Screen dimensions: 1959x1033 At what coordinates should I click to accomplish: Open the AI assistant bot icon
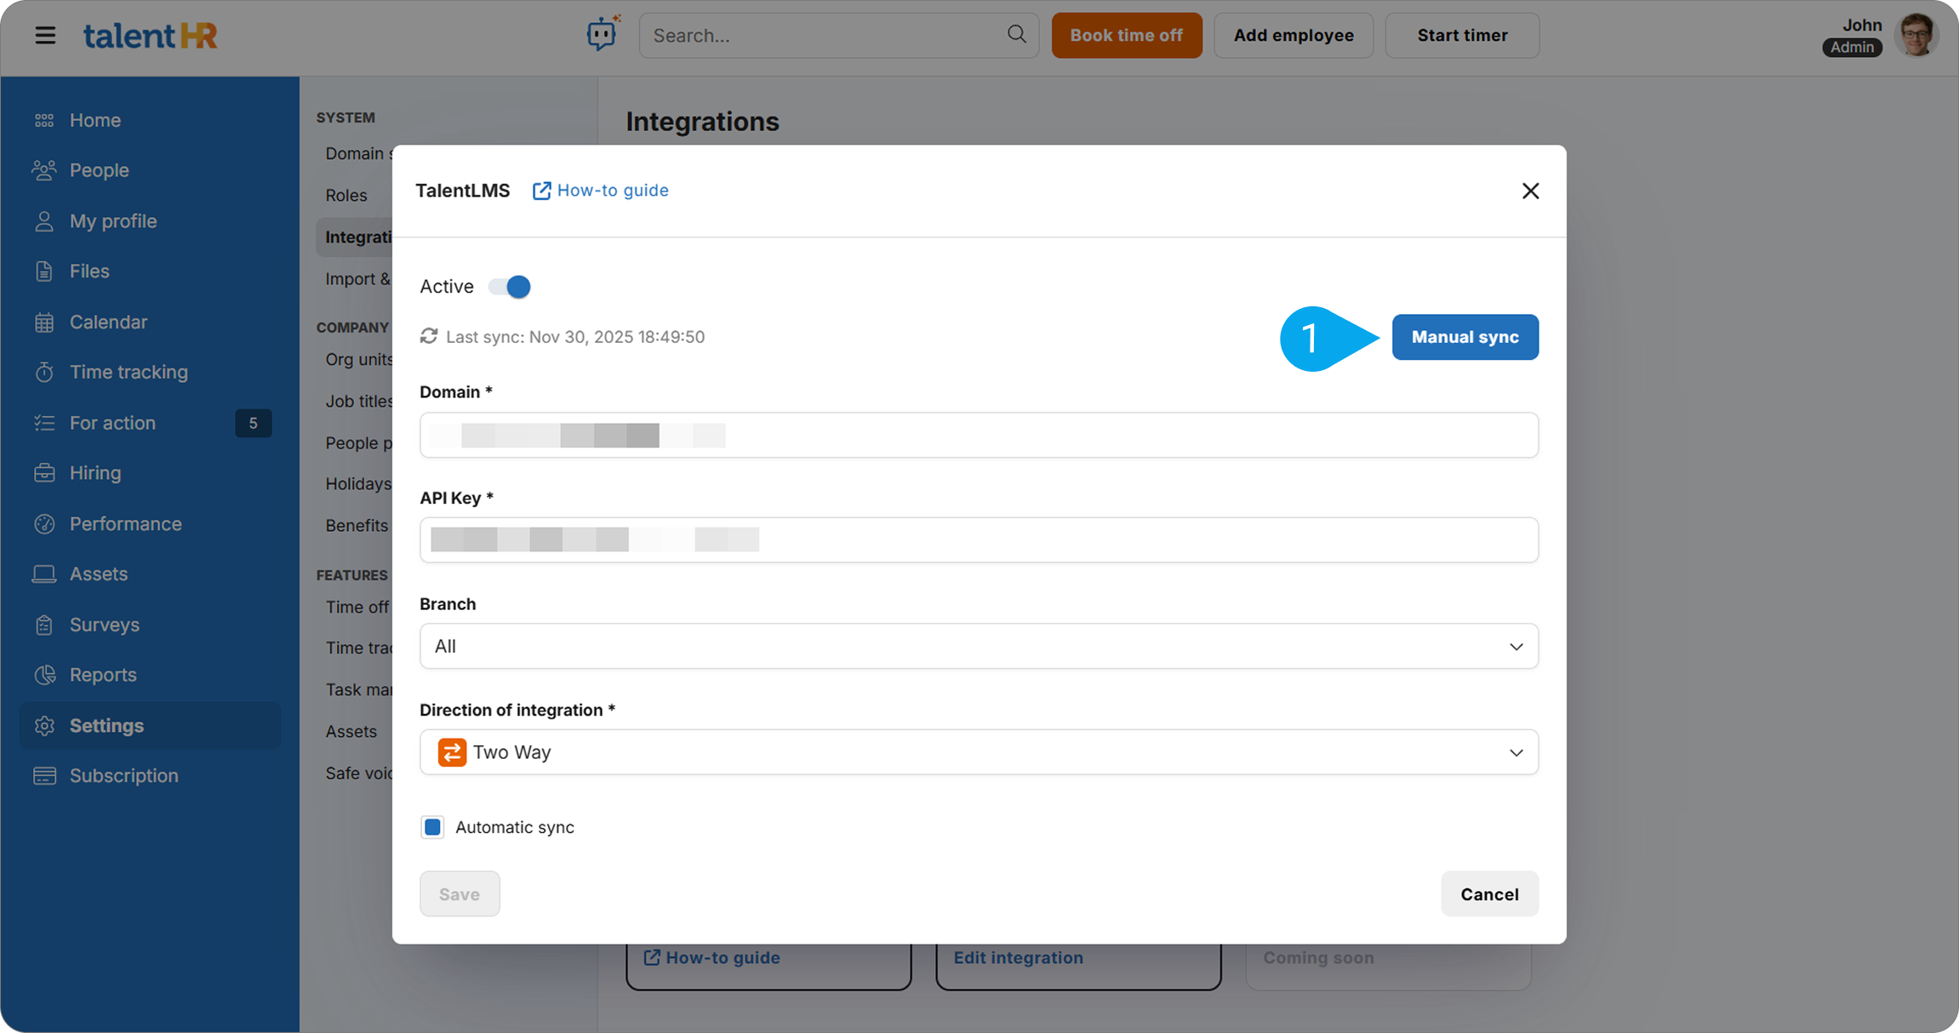[603, 34]
